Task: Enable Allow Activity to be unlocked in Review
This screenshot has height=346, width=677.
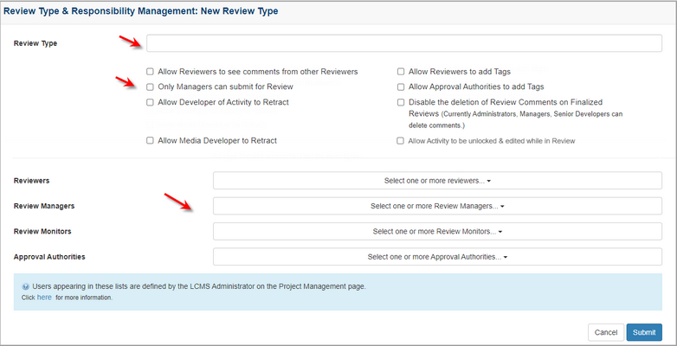Action: point(401,140)
